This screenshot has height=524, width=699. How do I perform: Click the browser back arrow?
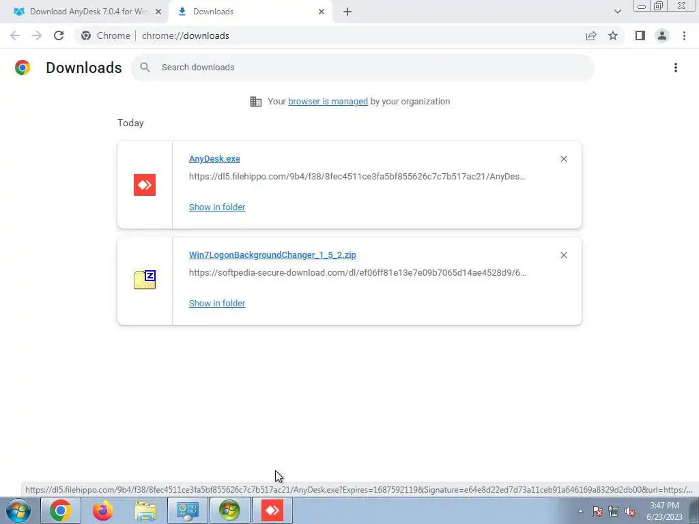[x=15, y=35]
